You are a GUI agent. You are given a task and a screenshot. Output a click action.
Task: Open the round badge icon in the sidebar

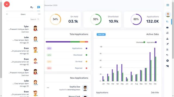pyautogui.click(x=167, y=61)
